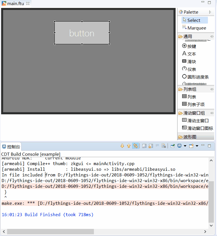Open the Open Console dropdown arrow
217x236 pixels.
pos(197,146)
